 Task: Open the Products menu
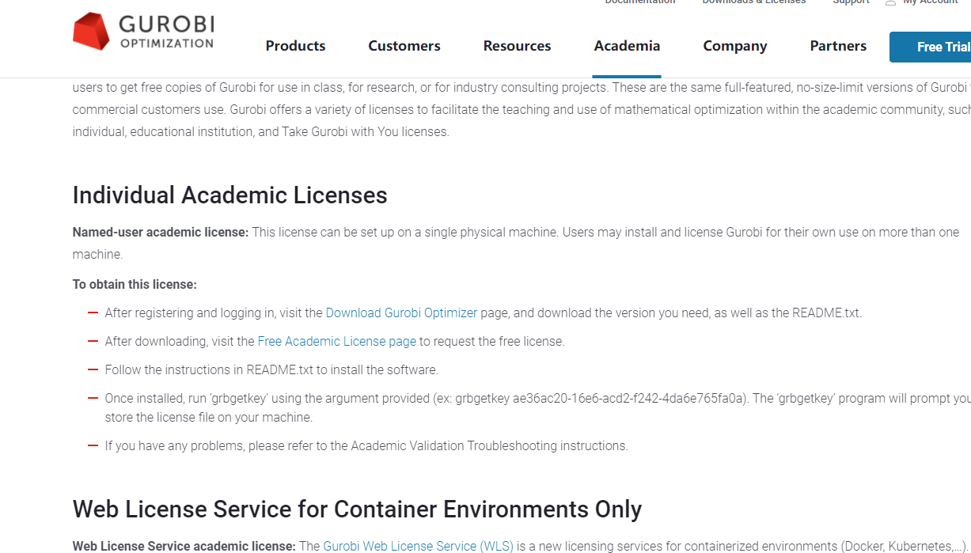(295, 46)
